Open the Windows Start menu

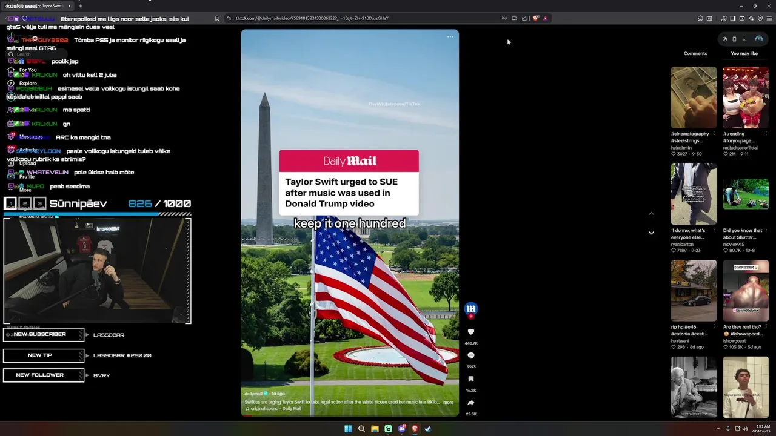(348, 429)
